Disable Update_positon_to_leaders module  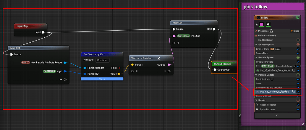[298, 91]
